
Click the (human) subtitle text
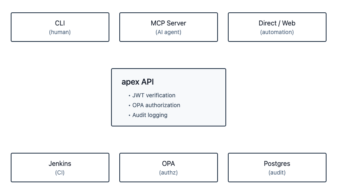(60, 32)
